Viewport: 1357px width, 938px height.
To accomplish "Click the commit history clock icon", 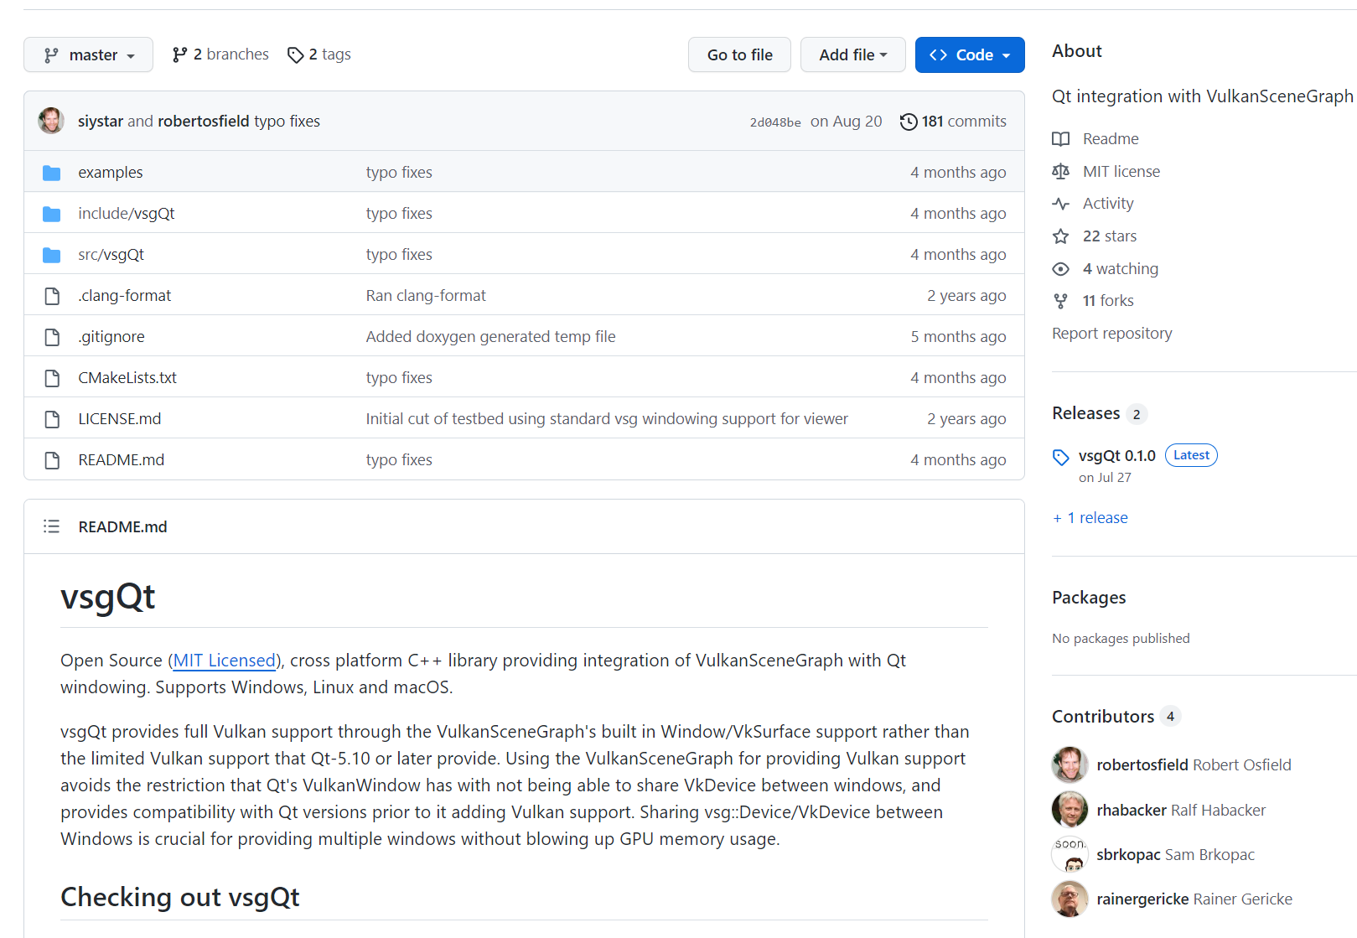I will (909, 122).
